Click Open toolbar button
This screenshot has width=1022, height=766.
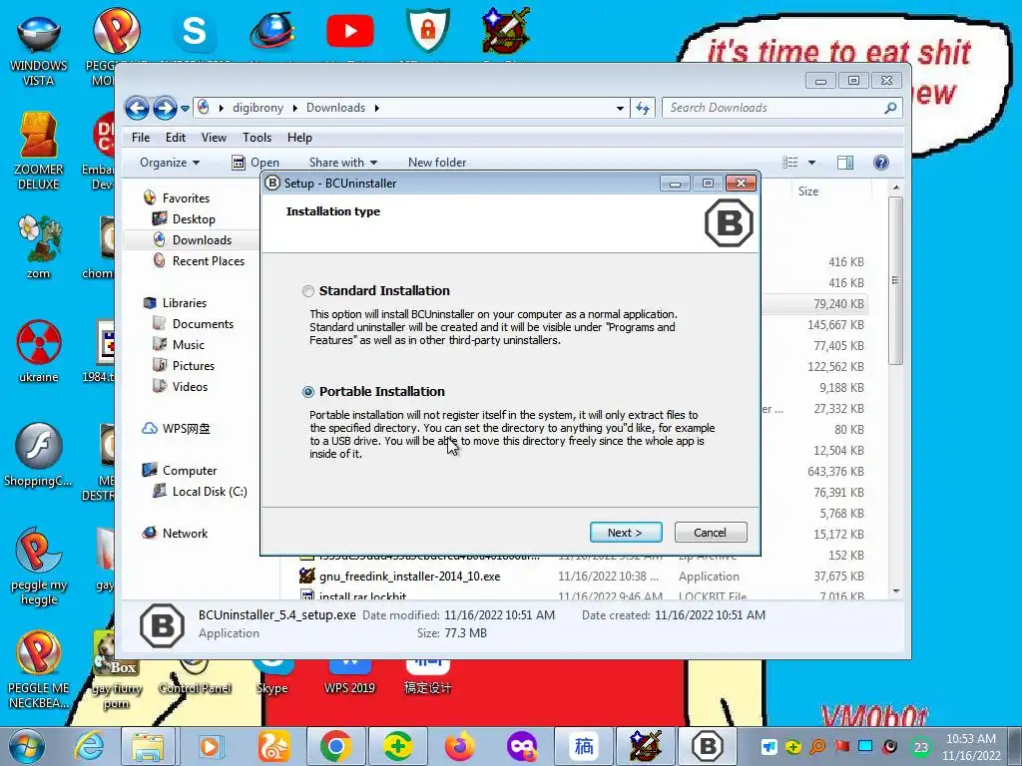(256, 163)
